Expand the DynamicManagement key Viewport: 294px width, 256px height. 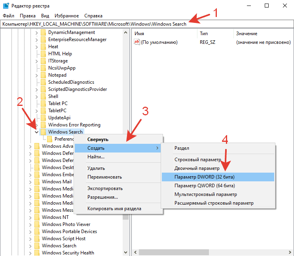[36, 32]
